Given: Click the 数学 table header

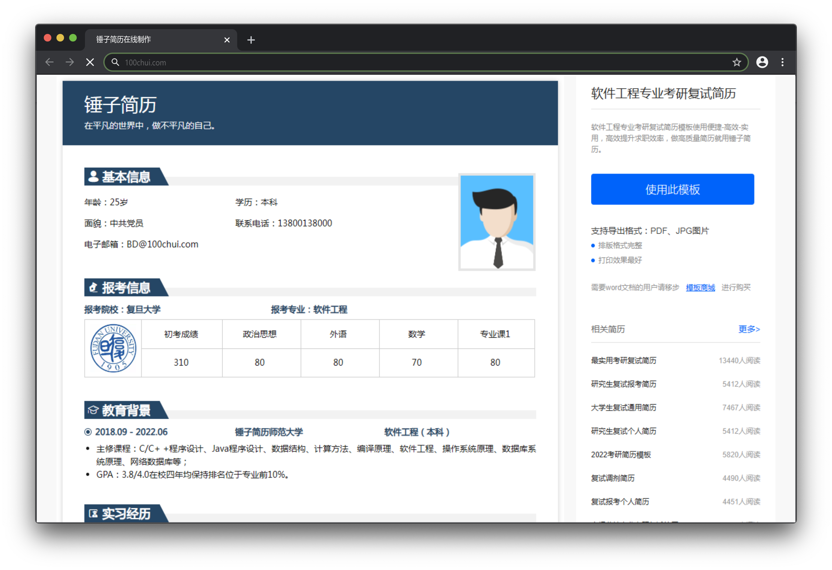Looking at the screenshot, I should (416, 334).
